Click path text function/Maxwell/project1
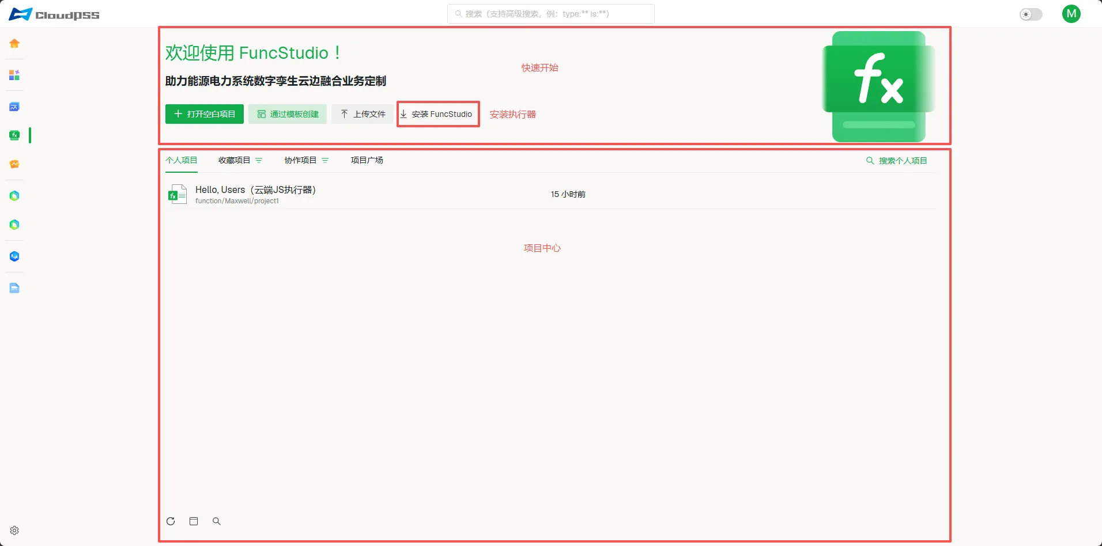Screen dimensions: 1102x546 pos(237,201)
